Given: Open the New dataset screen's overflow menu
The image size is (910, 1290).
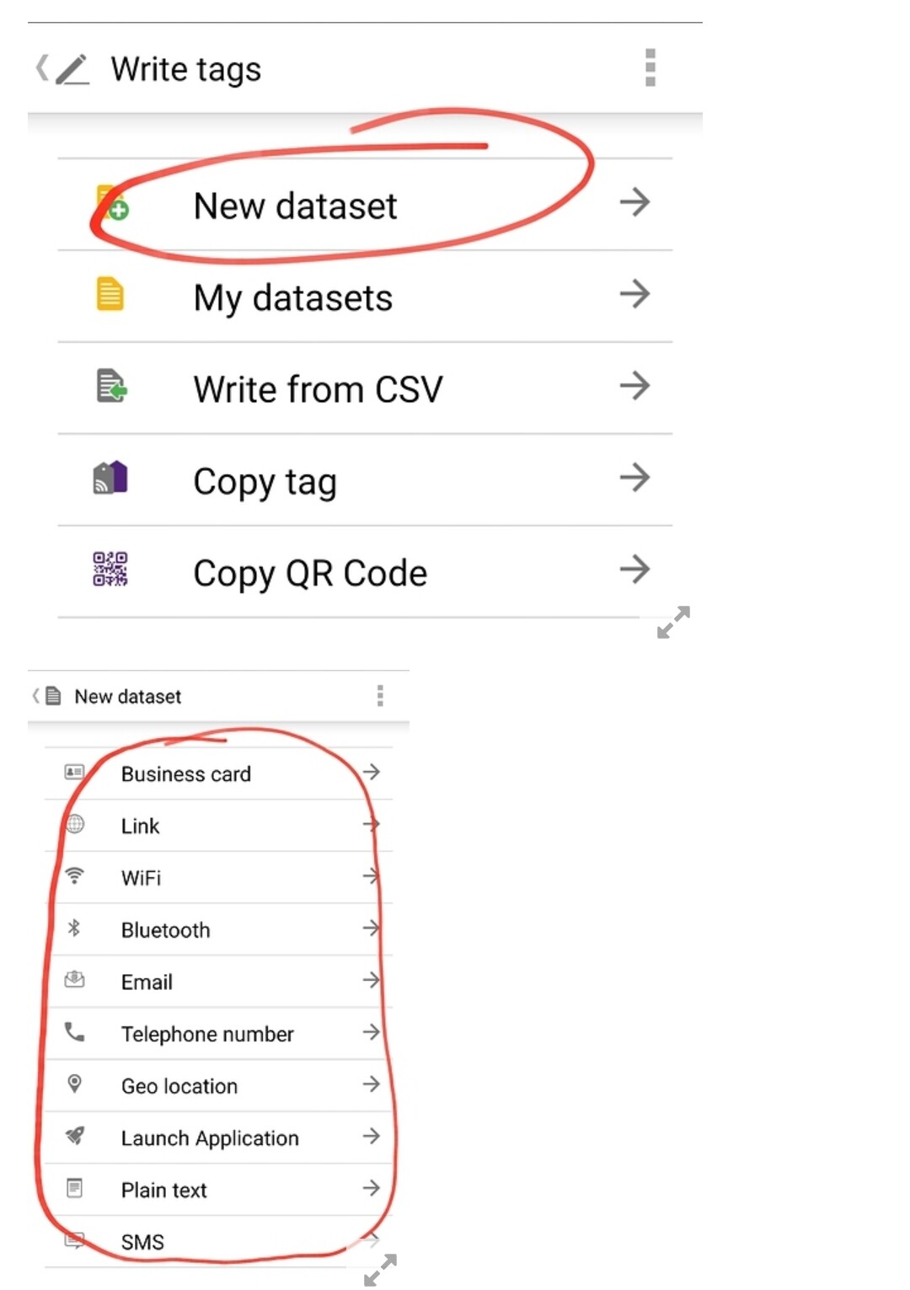Looking at the screenshot, I should point(380,695).
